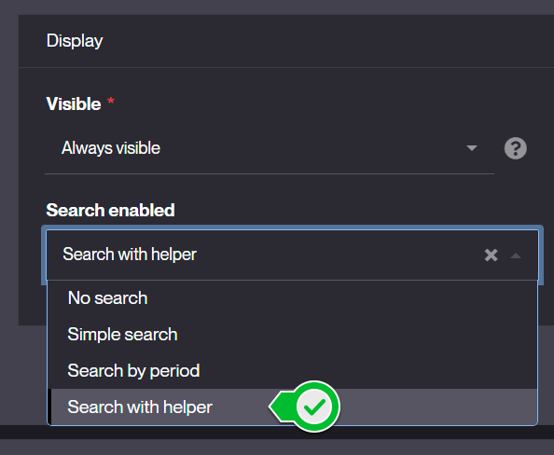554x455 pixels.
Task: Click the Search enabled label
Action: click(x=110, y=210)
